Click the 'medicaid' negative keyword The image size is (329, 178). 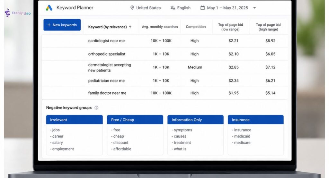(242, 136)
